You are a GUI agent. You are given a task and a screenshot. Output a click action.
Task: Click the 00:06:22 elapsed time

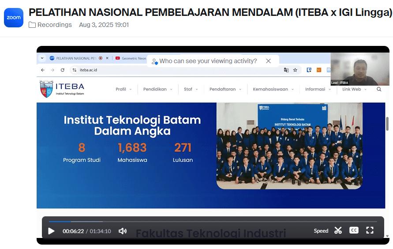point(73,231)
